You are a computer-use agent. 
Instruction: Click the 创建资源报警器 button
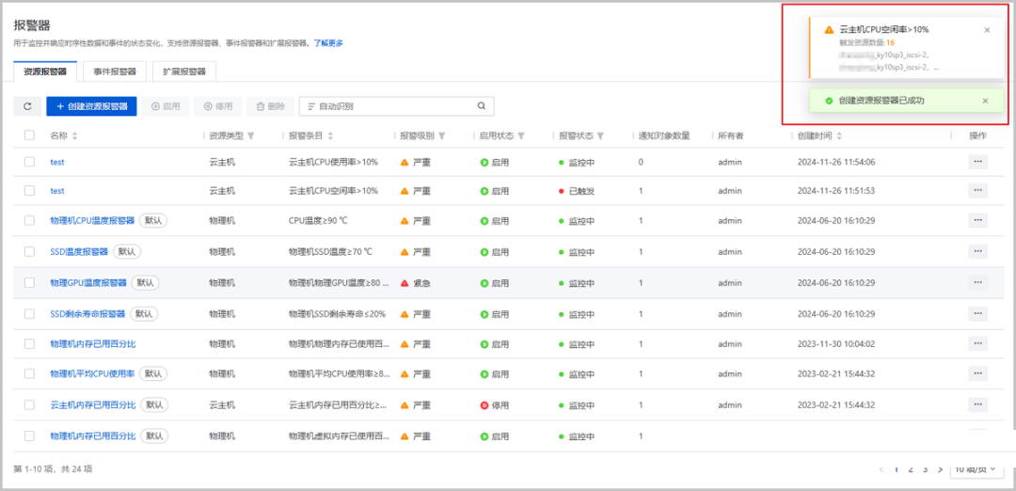(91, 107)
